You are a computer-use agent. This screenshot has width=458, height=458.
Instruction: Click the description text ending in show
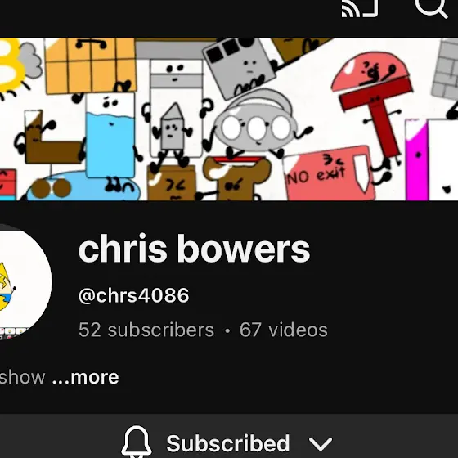click(23, 377)
